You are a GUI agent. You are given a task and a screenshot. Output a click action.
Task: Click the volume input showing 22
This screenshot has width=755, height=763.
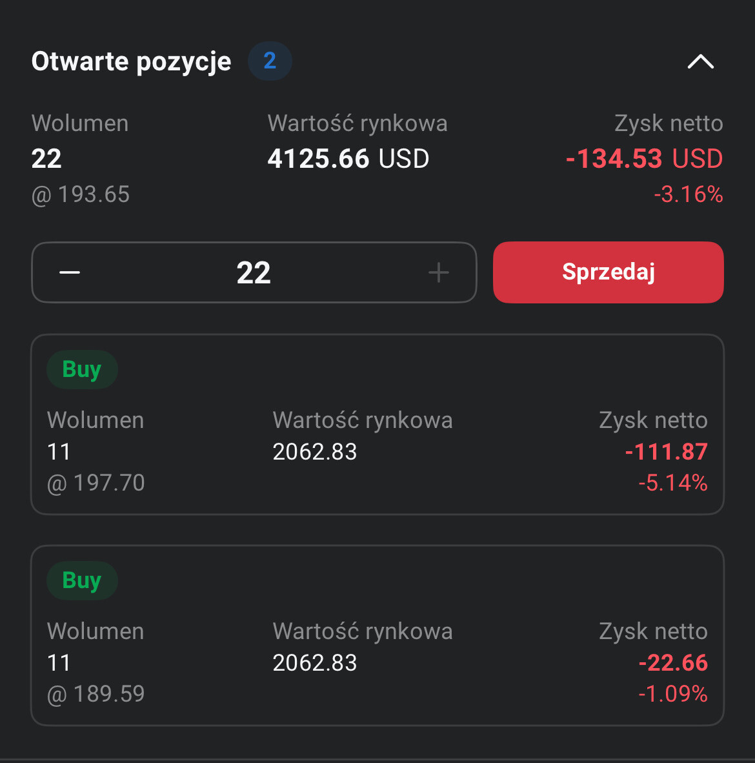[254, 272]
